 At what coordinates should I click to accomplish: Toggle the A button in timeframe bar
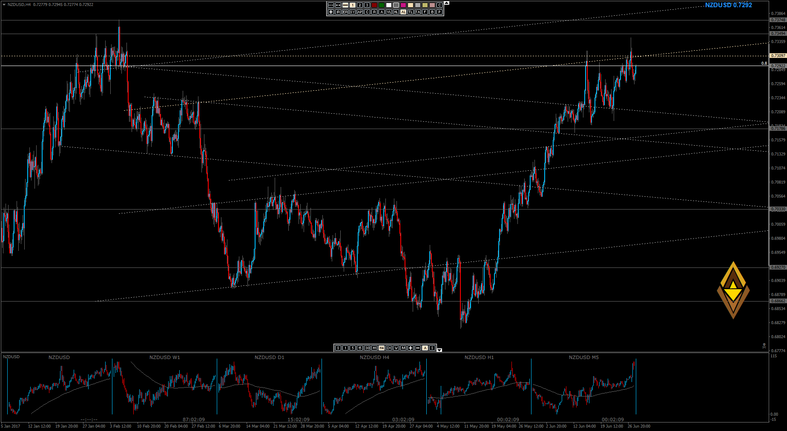[x=425, y=348]
